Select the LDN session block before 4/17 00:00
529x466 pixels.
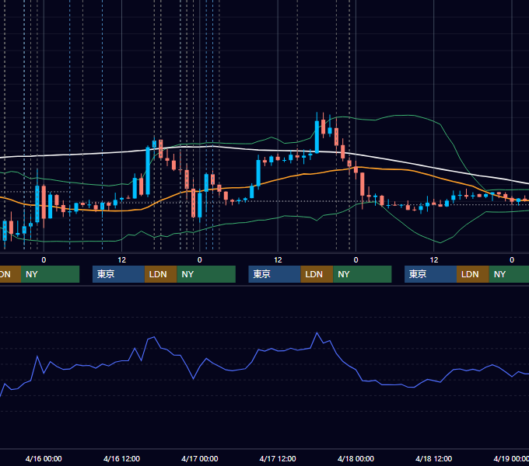click(160, 274)
